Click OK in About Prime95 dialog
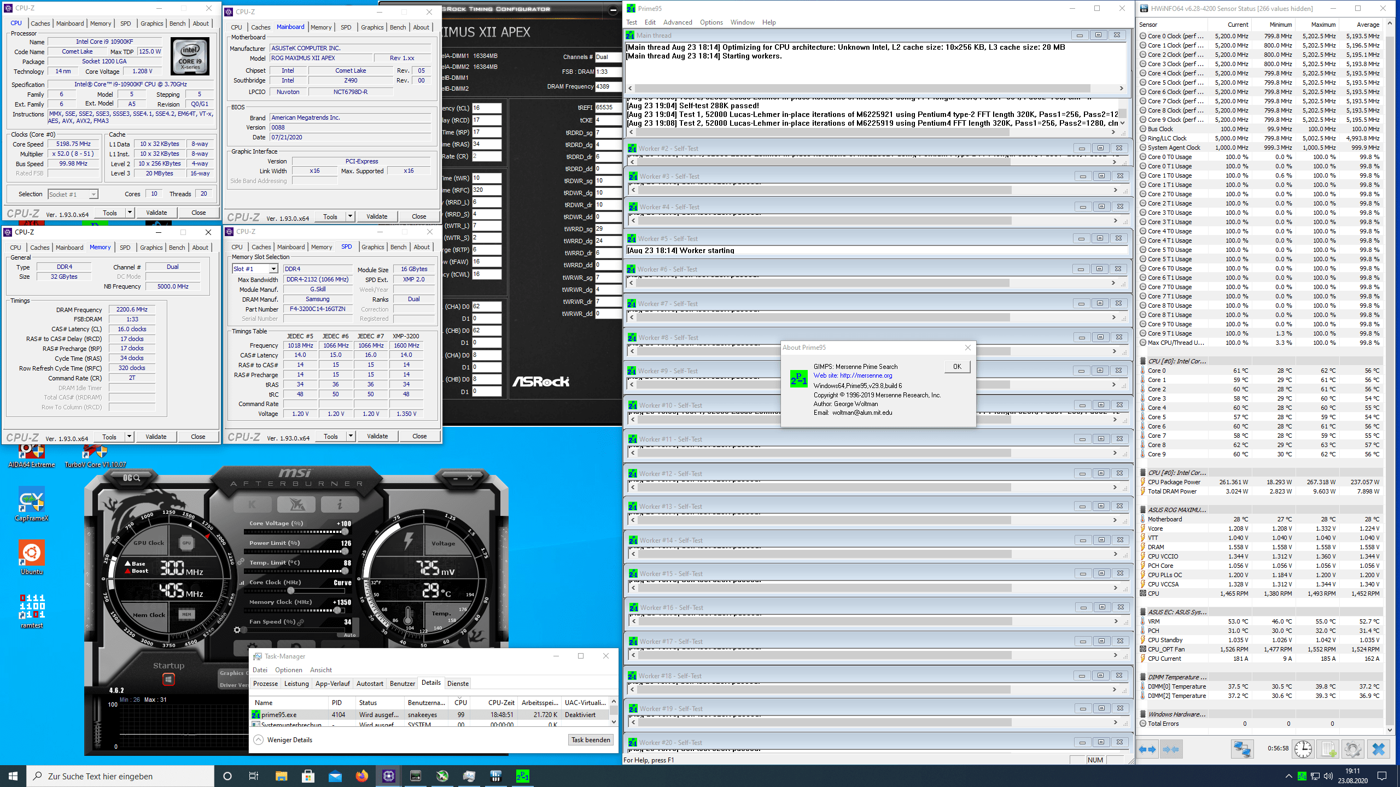 pyautogui.click(x=957, y=367)
